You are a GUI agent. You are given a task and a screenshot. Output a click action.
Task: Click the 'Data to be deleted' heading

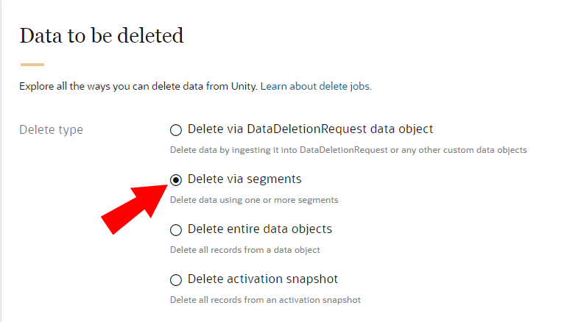point(102,35)
